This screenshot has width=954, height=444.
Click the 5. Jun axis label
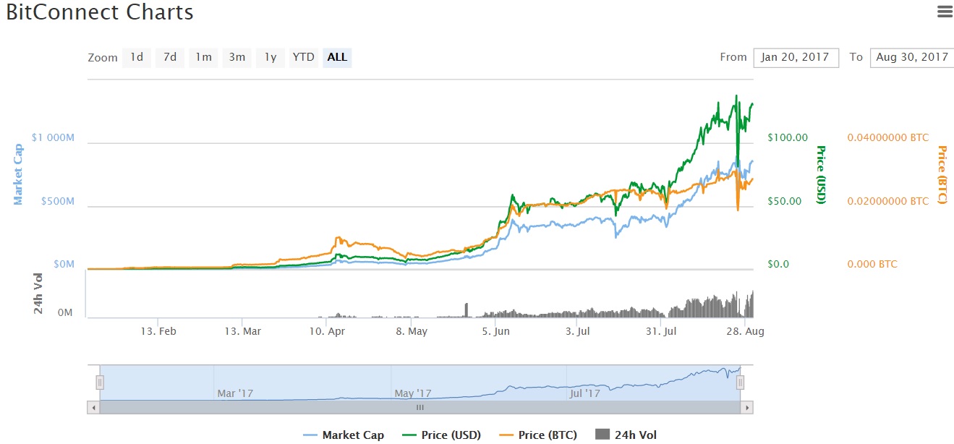[x=497, y=331]
